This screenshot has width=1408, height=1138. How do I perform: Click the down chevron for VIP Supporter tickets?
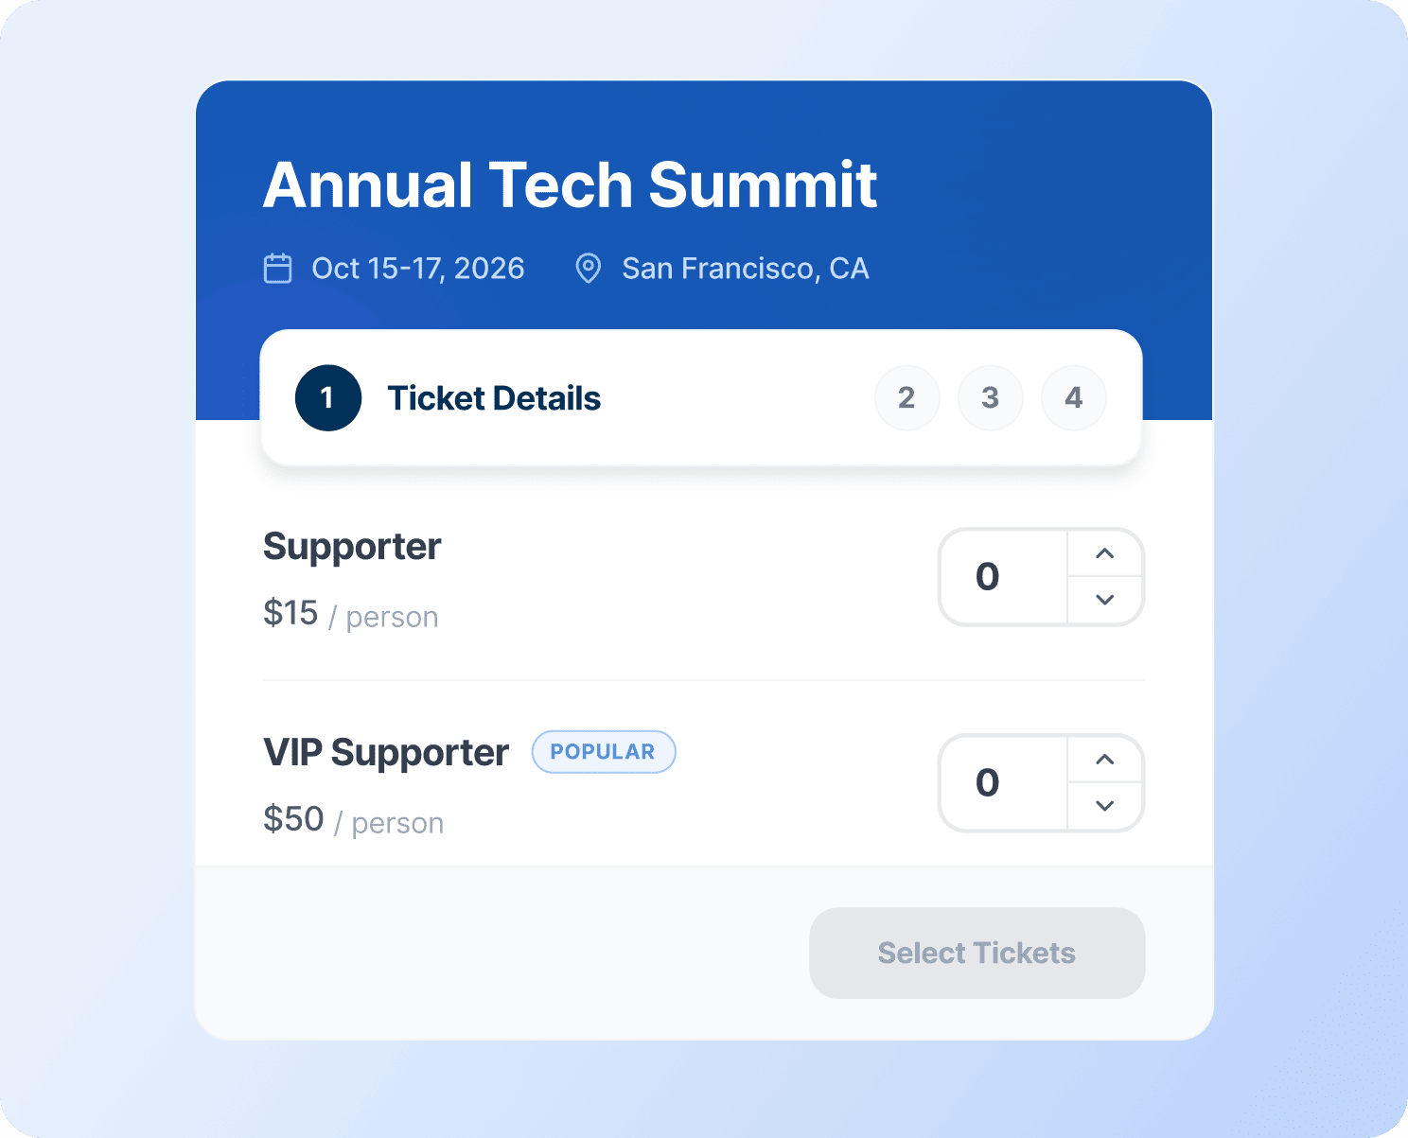[x=1104, y=807]
